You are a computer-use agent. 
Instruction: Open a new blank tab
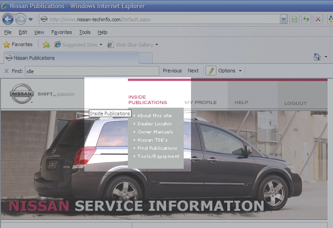pos(146,58)
